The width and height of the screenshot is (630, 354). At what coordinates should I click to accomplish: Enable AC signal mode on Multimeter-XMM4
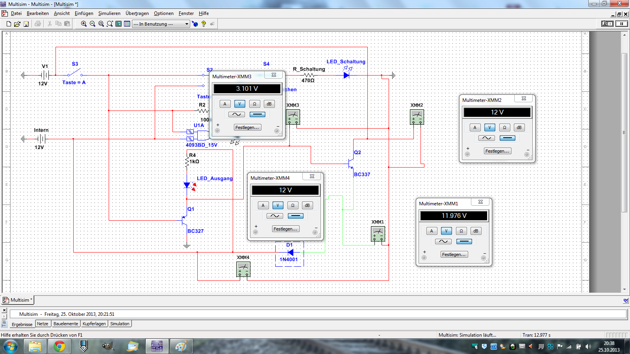274,216
